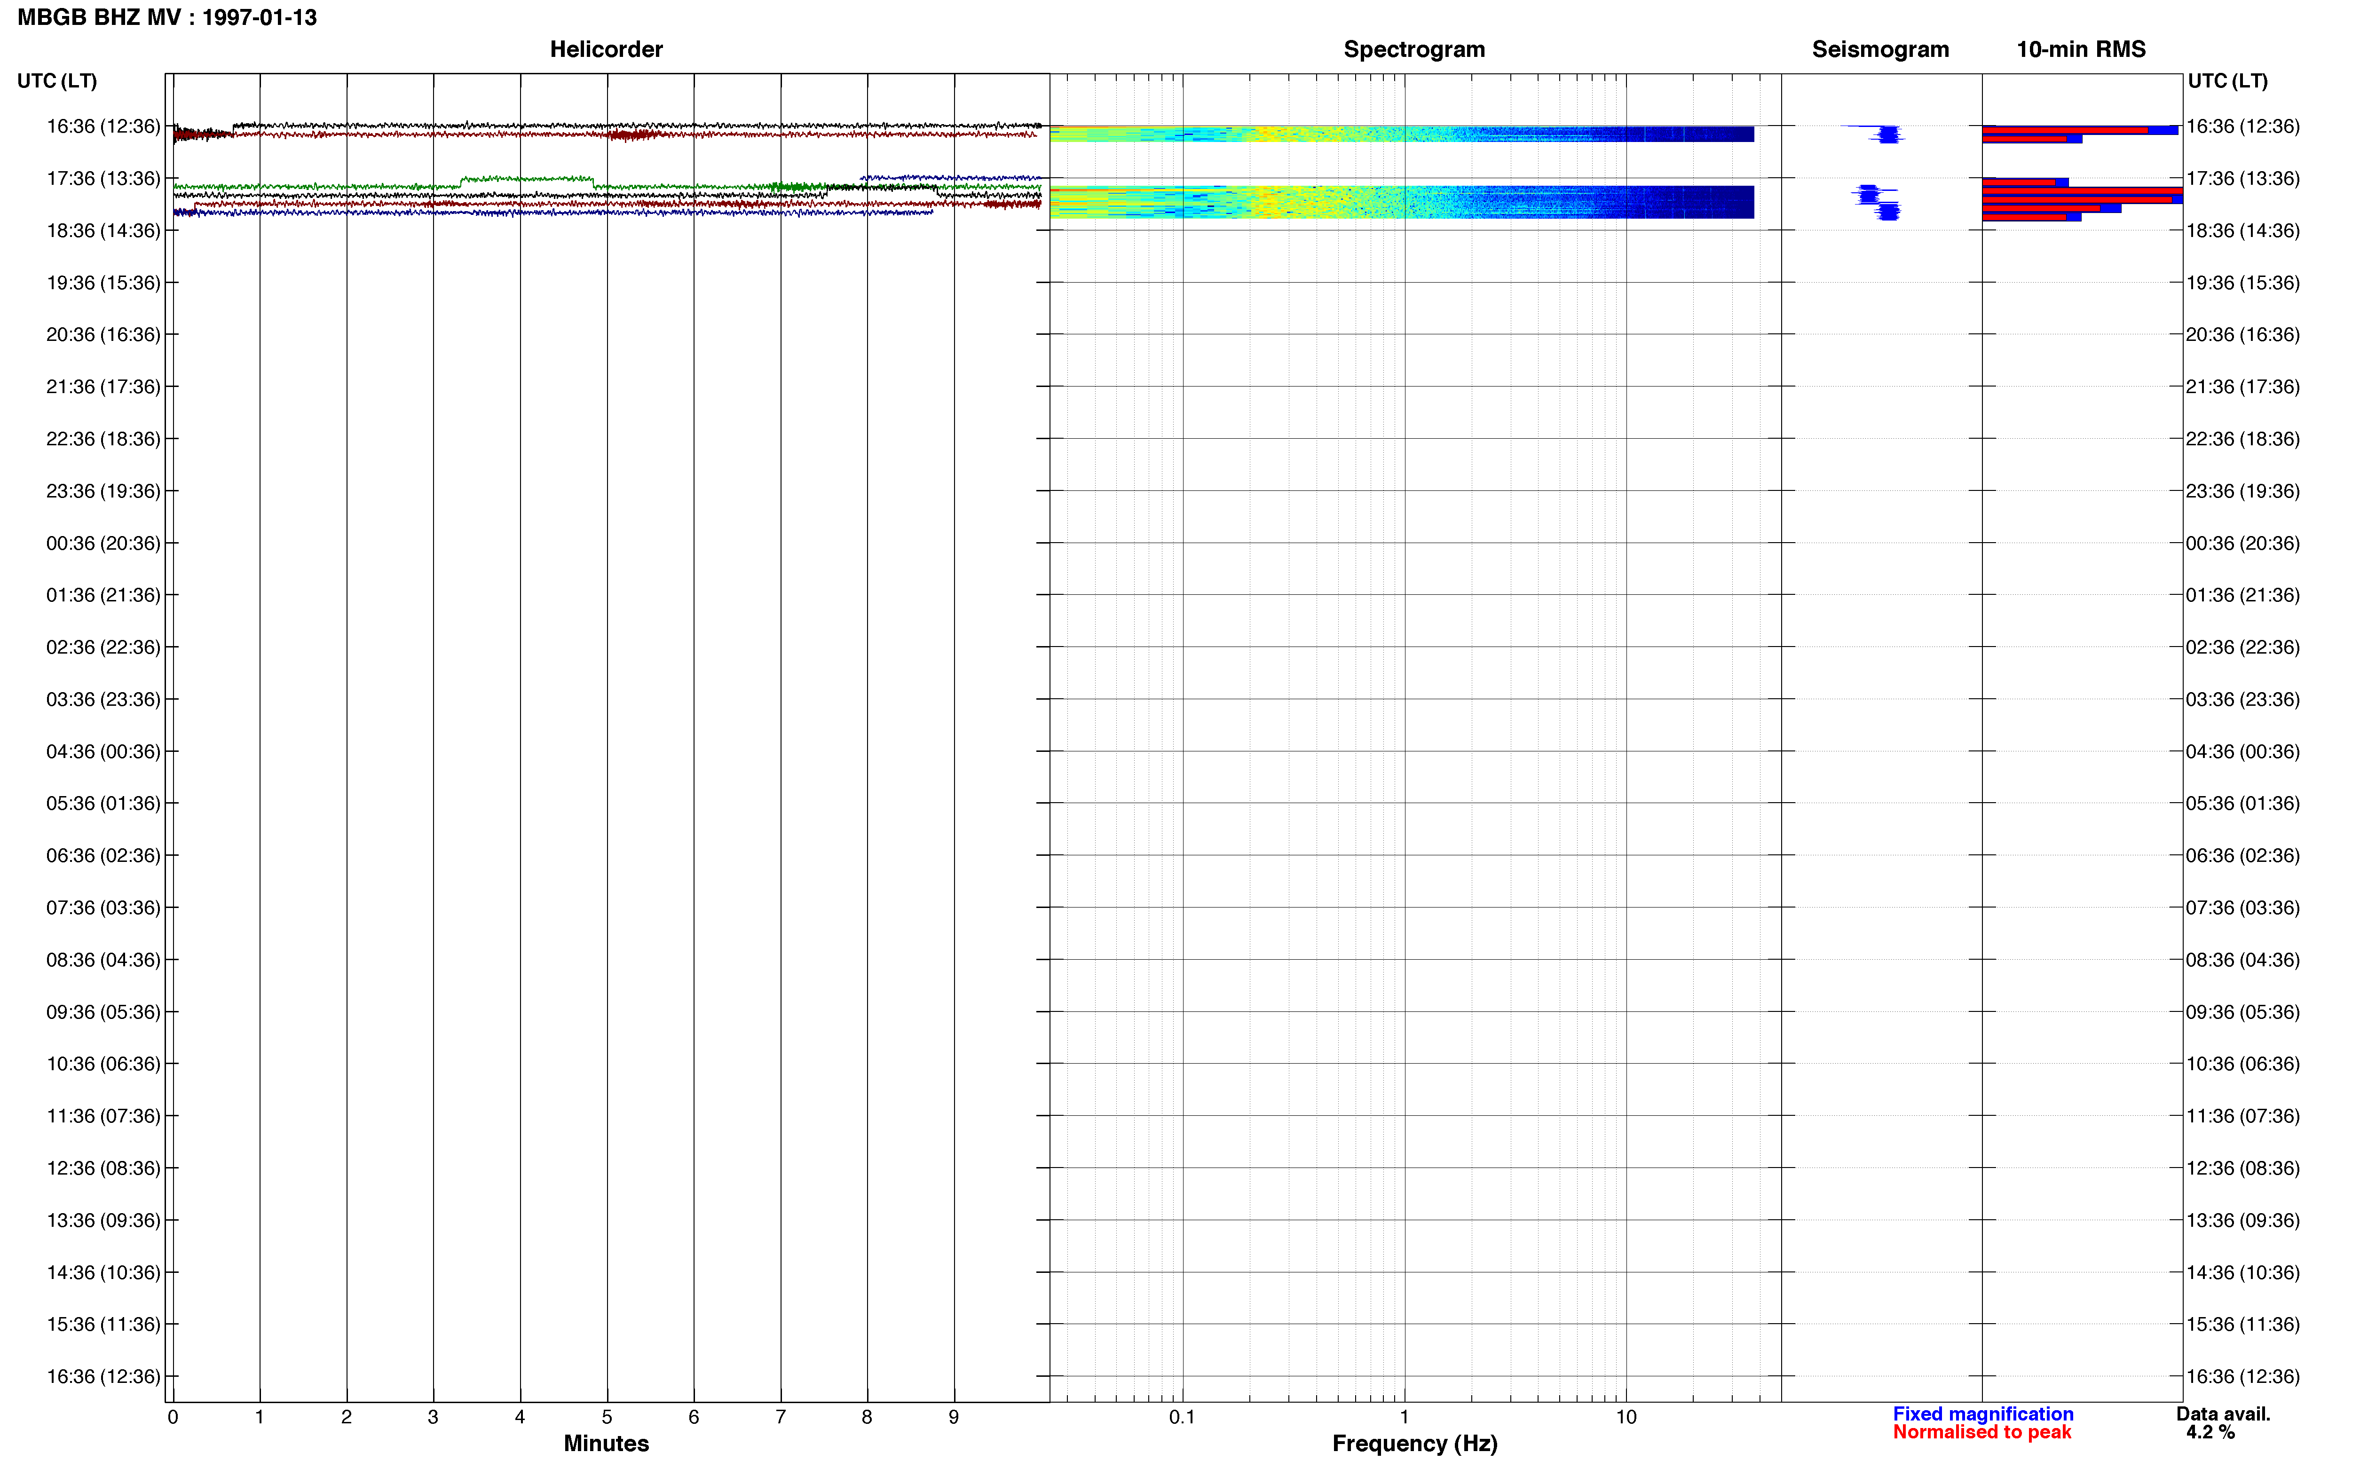2360x1476 pixels.
Task: Click the spectrogram band at the 16:36 row
Action: point(1402,134)
